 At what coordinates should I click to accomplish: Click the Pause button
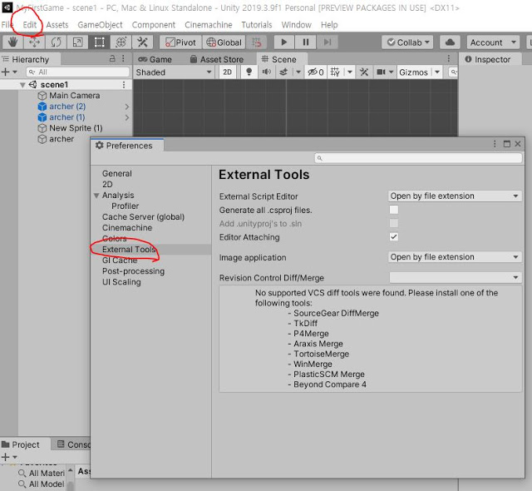coord(306,42)
